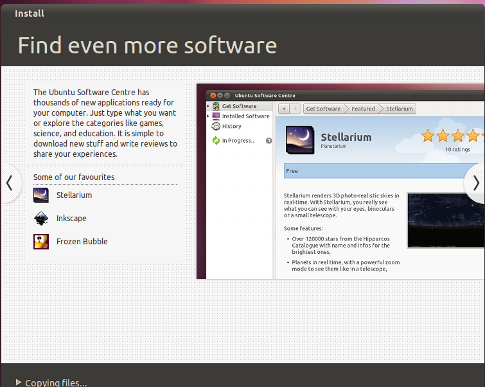Click the large Stellarium app icon
The image size is (485, 387).
point(300,140)
